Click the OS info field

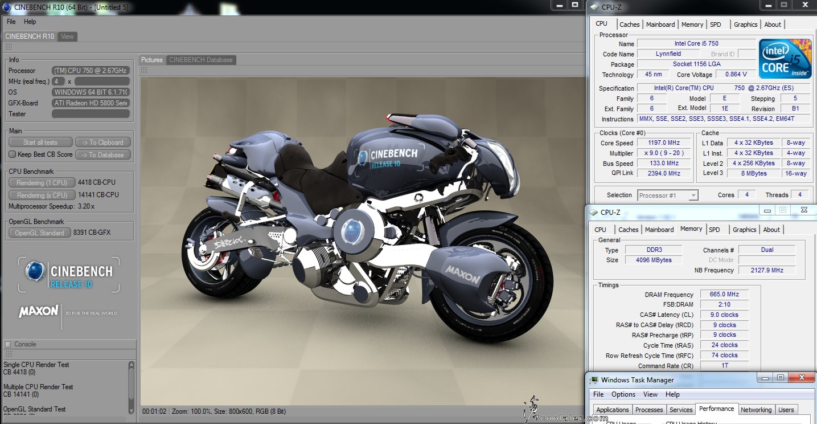[x=91, y=92]
